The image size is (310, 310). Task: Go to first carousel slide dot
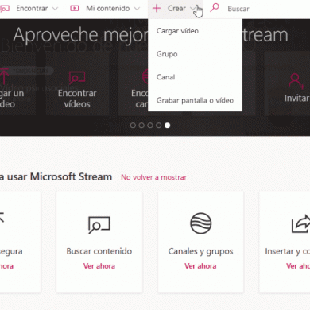133,126
